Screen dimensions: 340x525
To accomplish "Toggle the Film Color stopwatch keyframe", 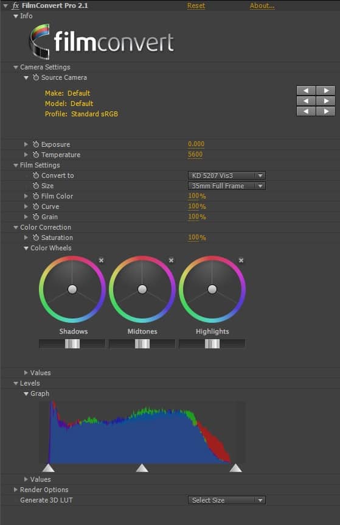I will [x=36, y=196].
